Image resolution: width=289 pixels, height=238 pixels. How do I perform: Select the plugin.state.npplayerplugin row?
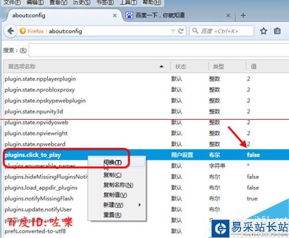146,79
